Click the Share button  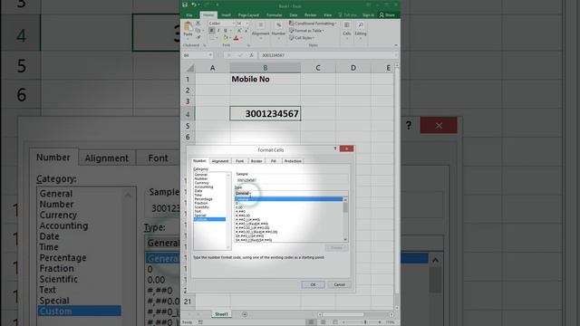[387, 15]
